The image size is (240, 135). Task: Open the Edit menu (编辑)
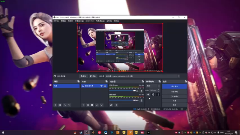(63, 21)
